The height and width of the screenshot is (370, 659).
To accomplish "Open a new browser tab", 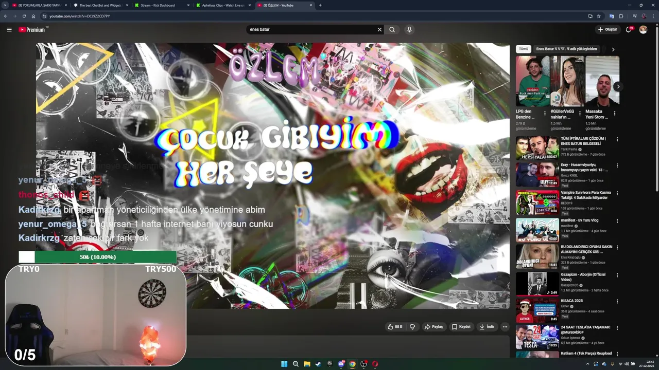I will 320,5.
